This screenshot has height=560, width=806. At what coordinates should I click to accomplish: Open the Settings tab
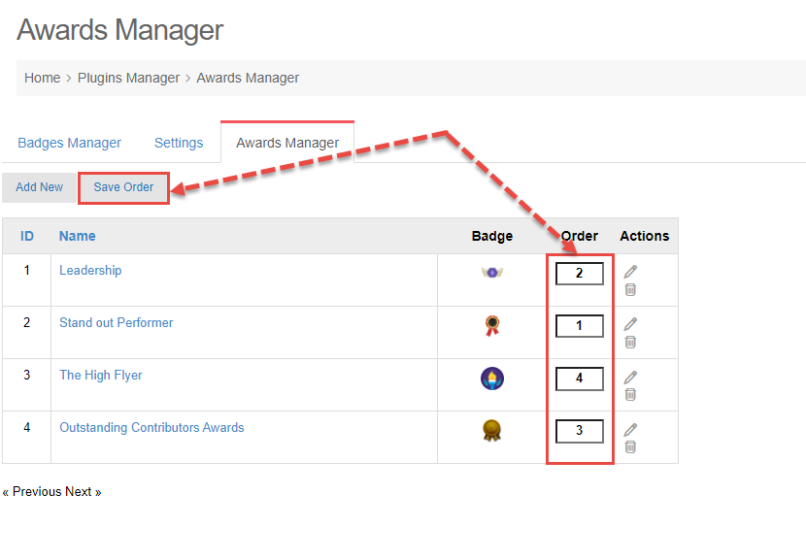click(179, 143)
